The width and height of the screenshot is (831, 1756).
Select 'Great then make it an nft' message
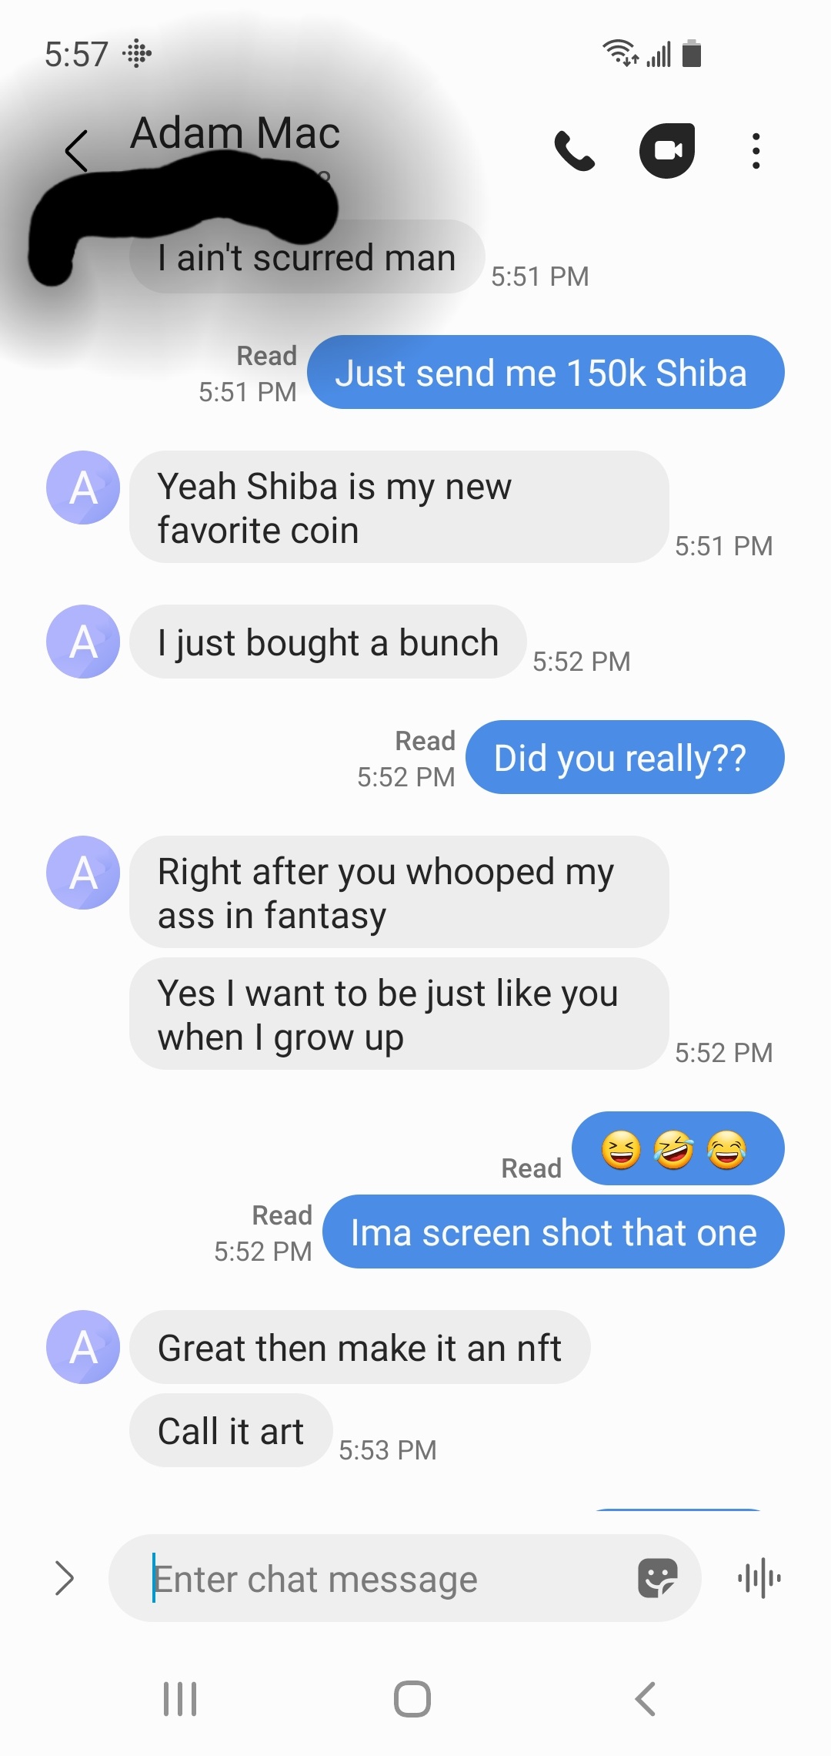click(x=359, y=1347)
